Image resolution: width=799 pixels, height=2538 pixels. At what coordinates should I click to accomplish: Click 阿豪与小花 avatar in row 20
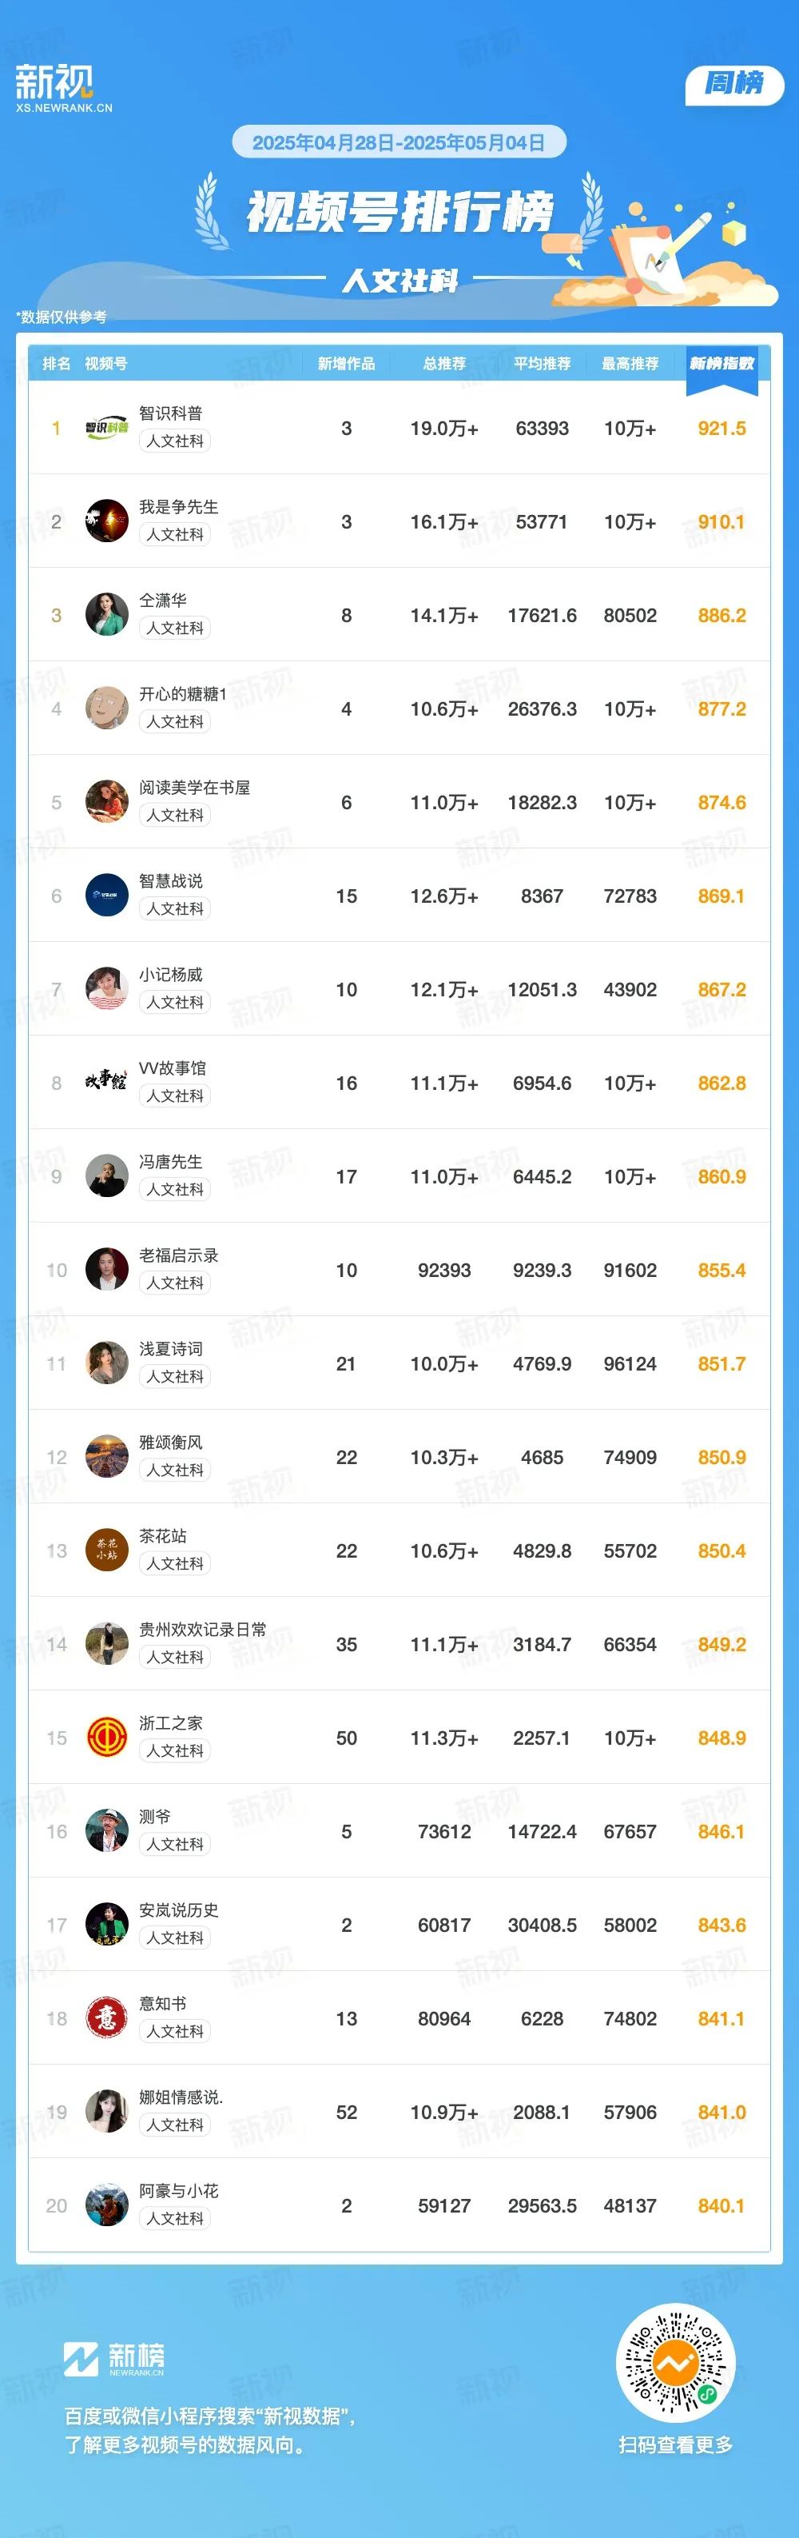pyautogui.click(x=106, y=2206)
